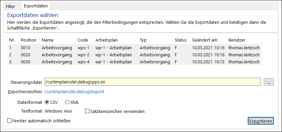Click the Status column header

[x=181, y=40]
